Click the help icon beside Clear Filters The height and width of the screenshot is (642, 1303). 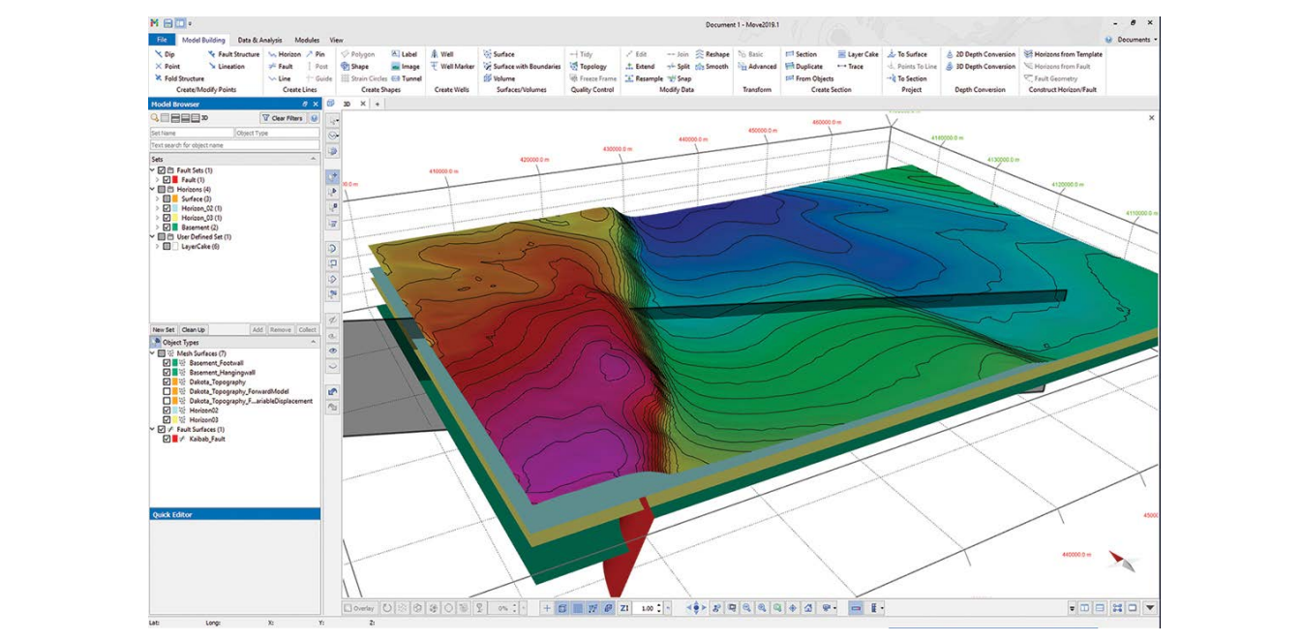click(314, 118)
